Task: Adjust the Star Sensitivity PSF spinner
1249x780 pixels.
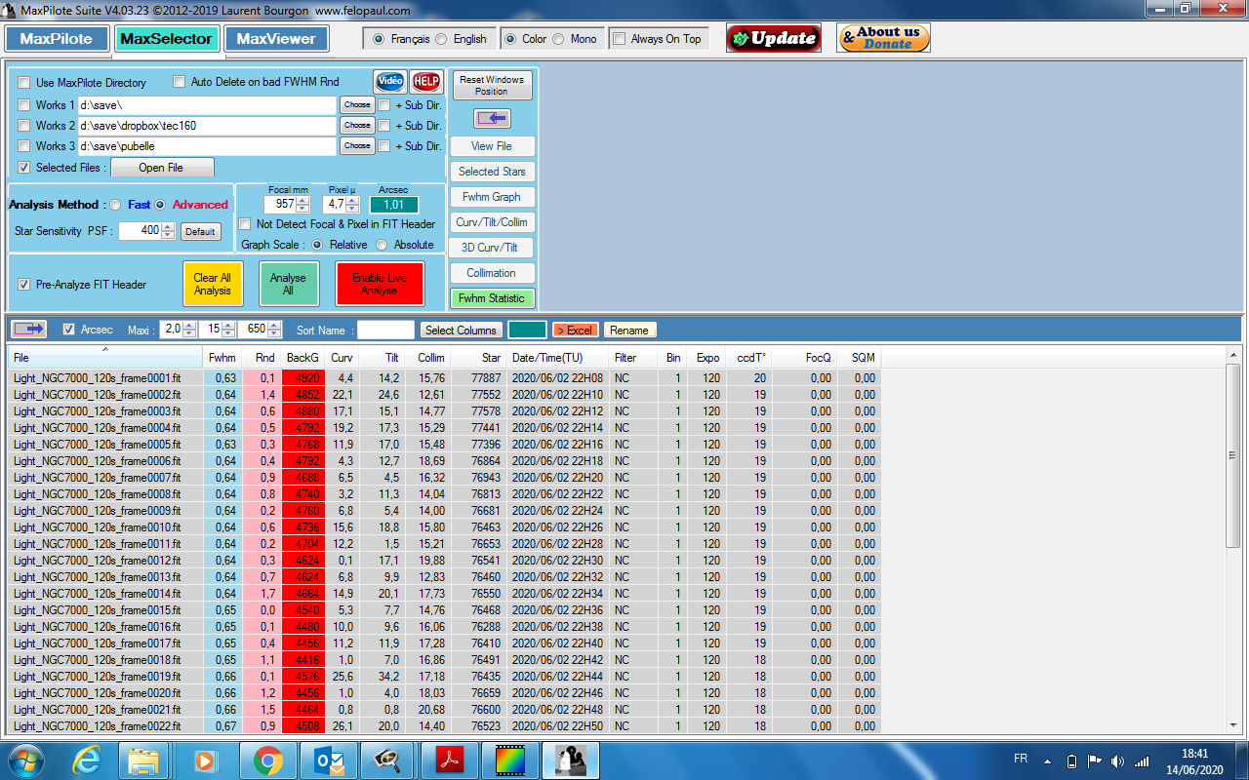Action: pos(169,231)
